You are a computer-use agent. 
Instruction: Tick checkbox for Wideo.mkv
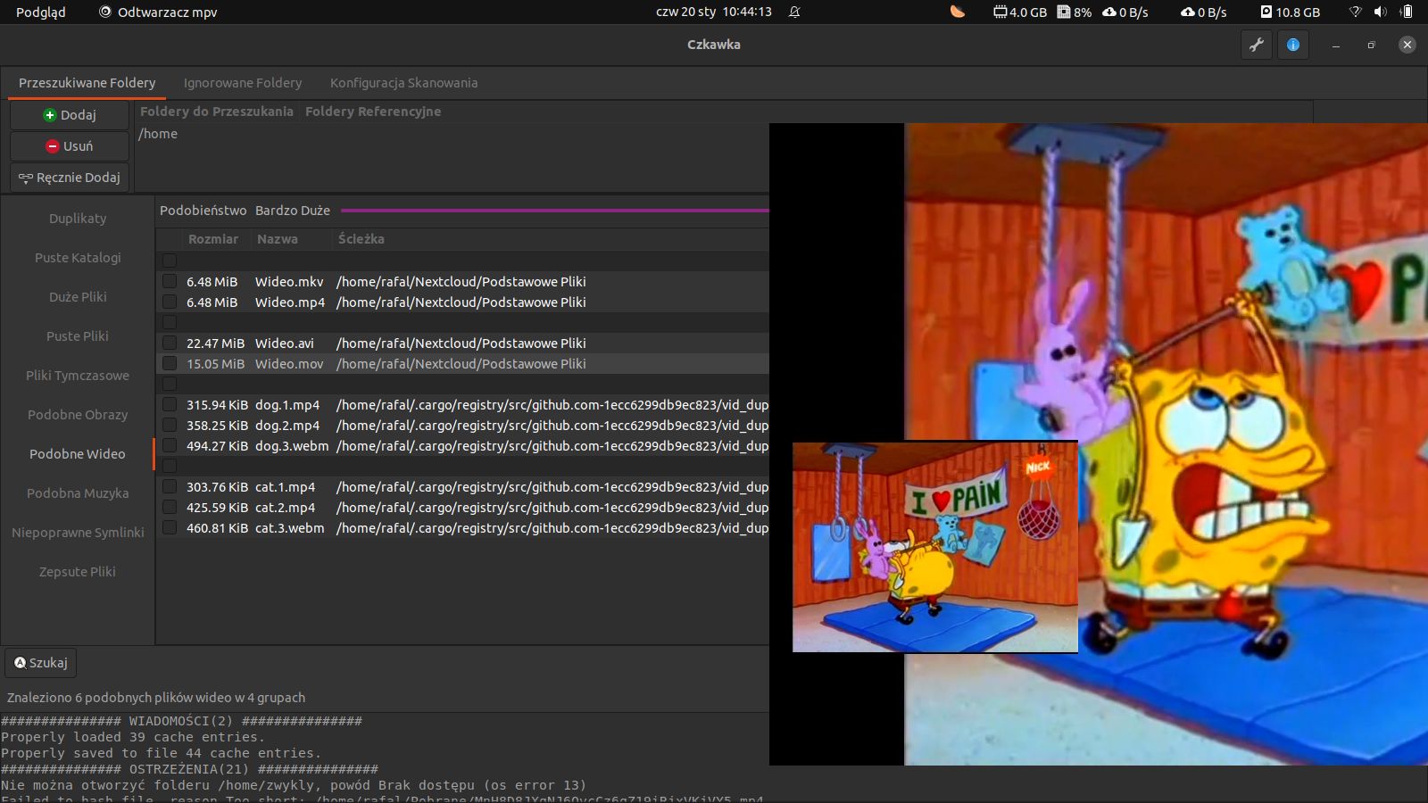pyautogui.click(x=170, y=281)
